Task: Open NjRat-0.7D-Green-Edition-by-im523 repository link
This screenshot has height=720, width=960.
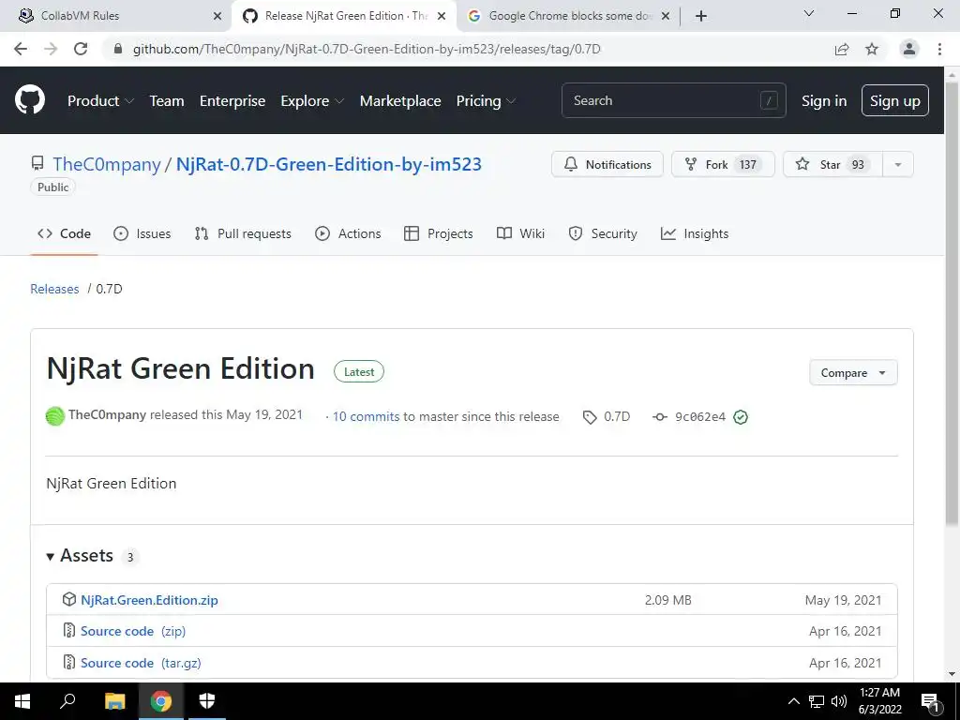Action: click(329, 164)
